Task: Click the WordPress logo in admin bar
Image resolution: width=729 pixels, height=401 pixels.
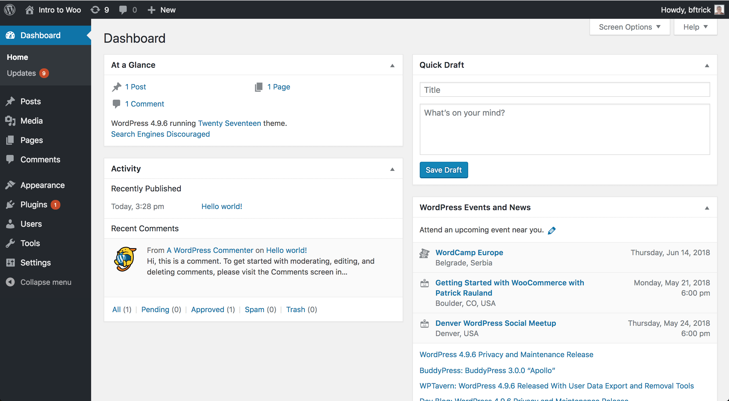Action: tap(9, 9)
